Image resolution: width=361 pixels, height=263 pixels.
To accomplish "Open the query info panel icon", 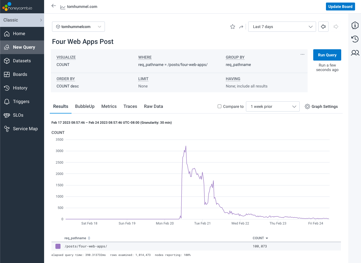I will coord(355,25).
